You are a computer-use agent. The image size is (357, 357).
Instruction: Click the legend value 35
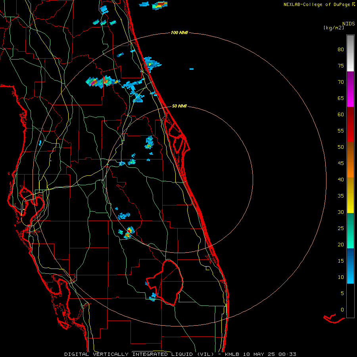pos(341,196)
